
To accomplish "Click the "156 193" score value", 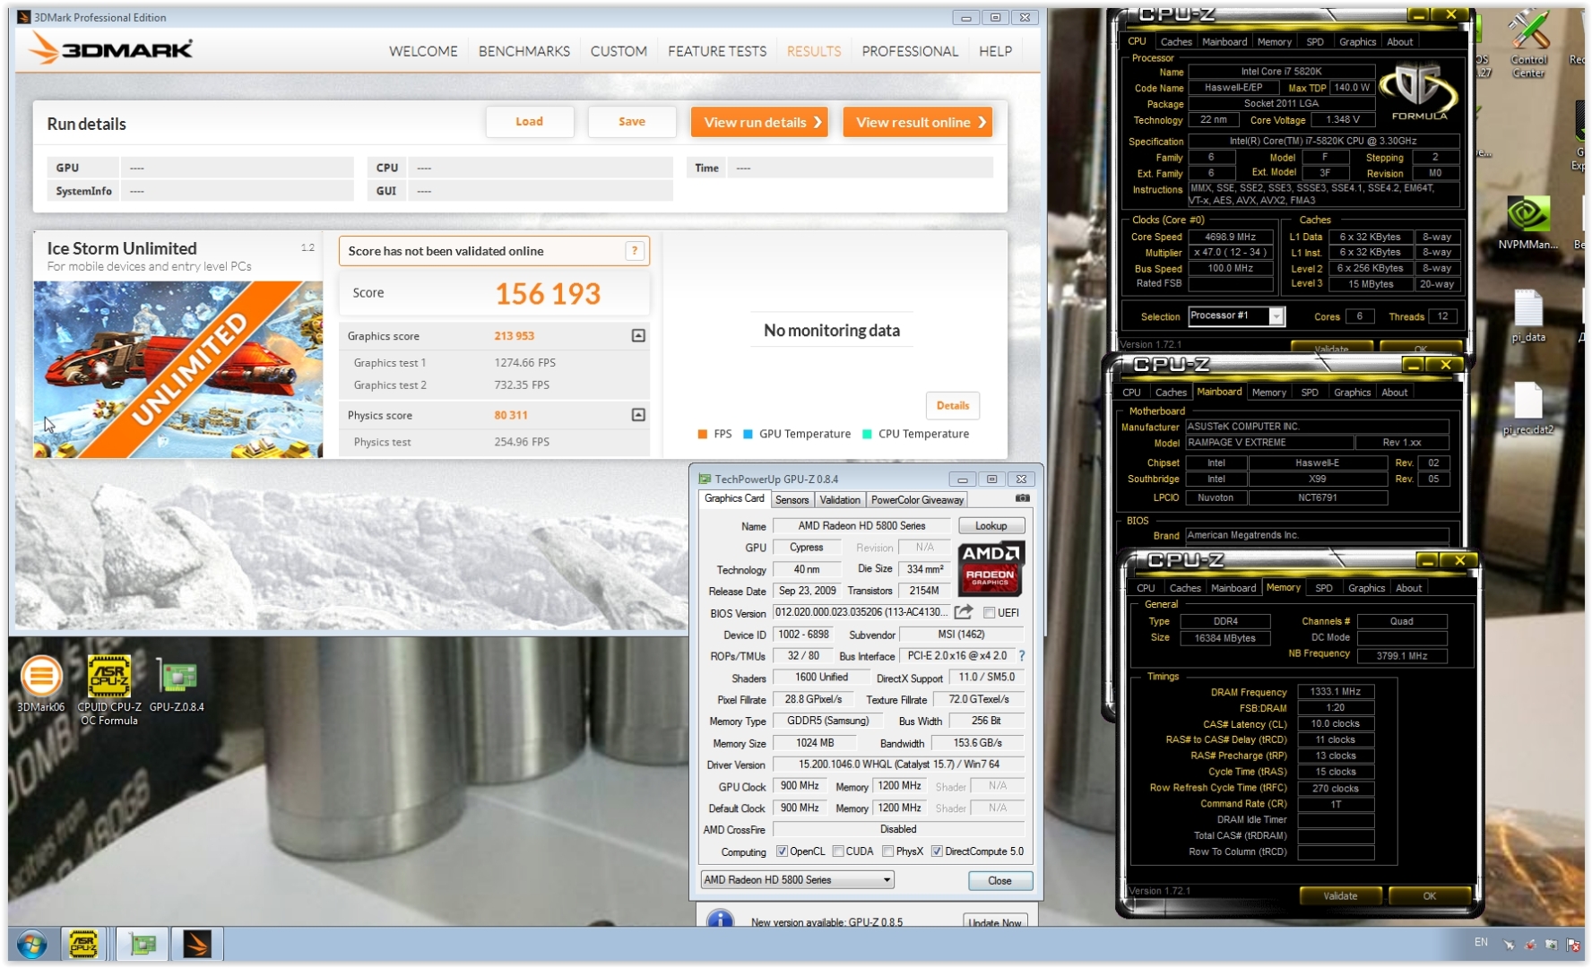I will (x=548, y=294).
